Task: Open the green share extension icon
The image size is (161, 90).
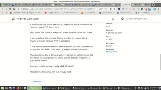Action: click(x=138, y=9)
